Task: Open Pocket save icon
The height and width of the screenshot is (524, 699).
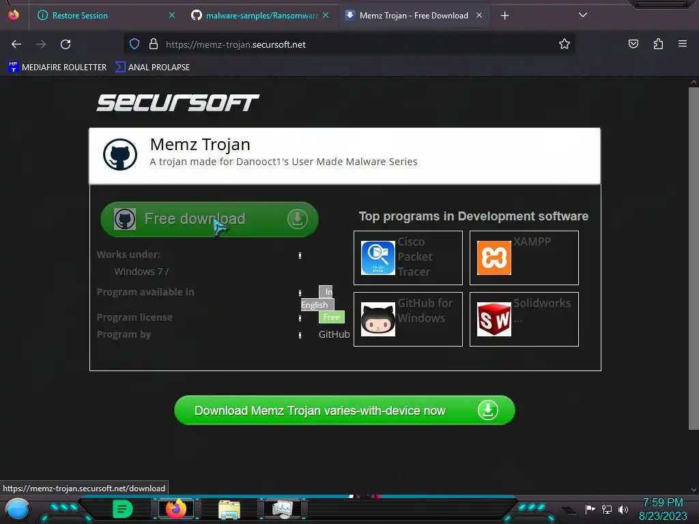Action: point(633,44)
